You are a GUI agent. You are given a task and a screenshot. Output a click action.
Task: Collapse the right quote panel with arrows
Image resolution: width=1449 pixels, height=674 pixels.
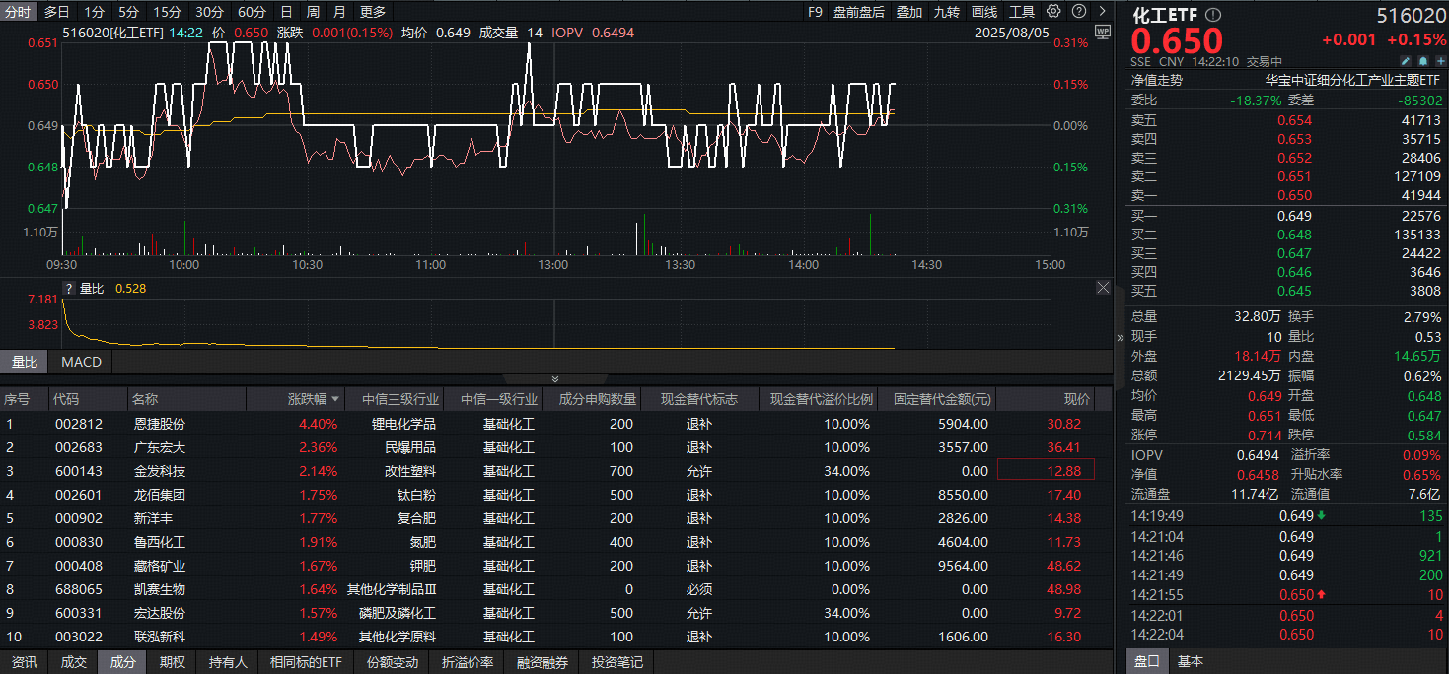pyautogui.click(x=1120, y=337)
